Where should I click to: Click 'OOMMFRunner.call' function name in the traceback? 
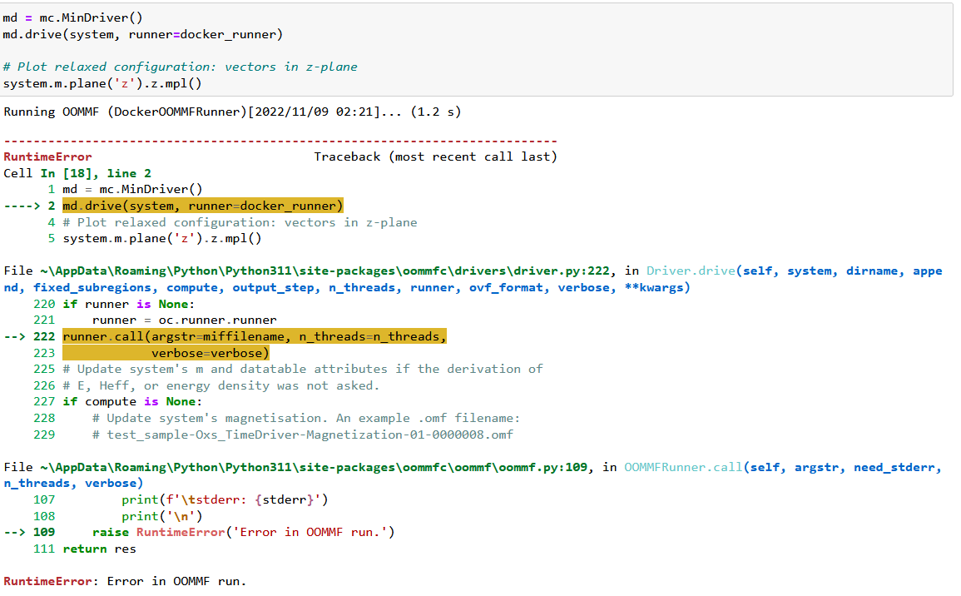tap(683, 467)
